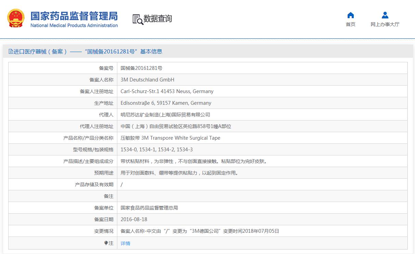Click the document icon beside 进口医疗器械 title
The height and width of the screenshot is (254, 415).
pyautogui.click(x=11, y=52)
